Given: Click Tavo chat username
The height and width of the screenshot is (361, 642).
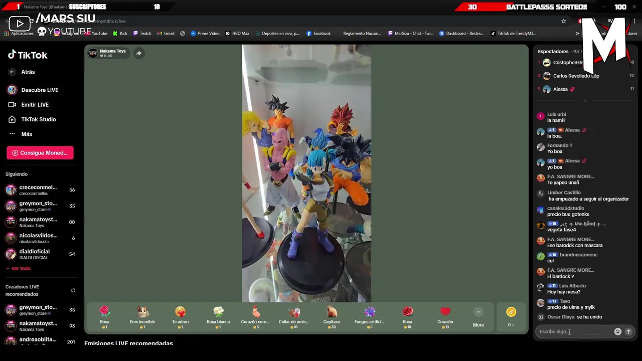Looking at the screenshot, I should click(565, 301).
